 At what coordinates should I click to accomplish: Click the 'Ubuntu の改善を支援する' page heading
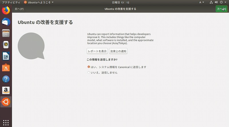click(45, 22)
